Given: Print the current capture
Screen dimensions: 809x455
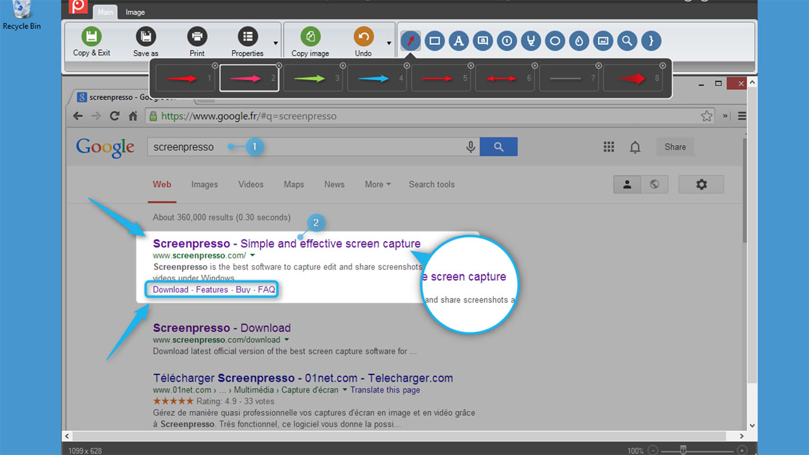Looking at the screenshot, I should tap(197, 41).
